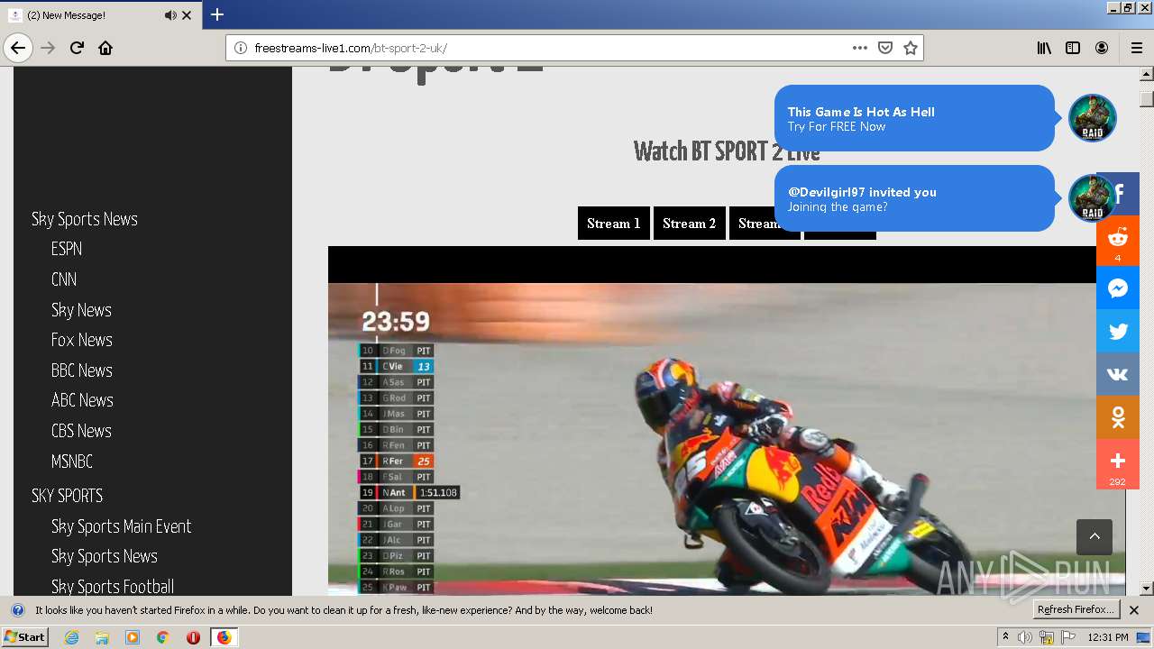
Task: Share page on Twitter
Action: tap(1118, 332)
